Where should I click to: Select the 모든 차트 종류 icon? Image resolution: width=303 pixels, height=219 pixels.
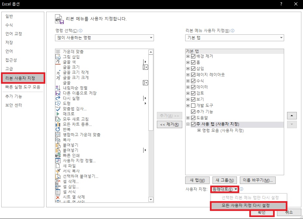[x=58, y=125]
